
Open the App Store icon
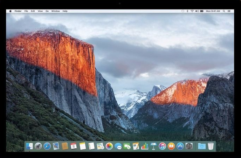pyautogui.click(x=180, y=146)
